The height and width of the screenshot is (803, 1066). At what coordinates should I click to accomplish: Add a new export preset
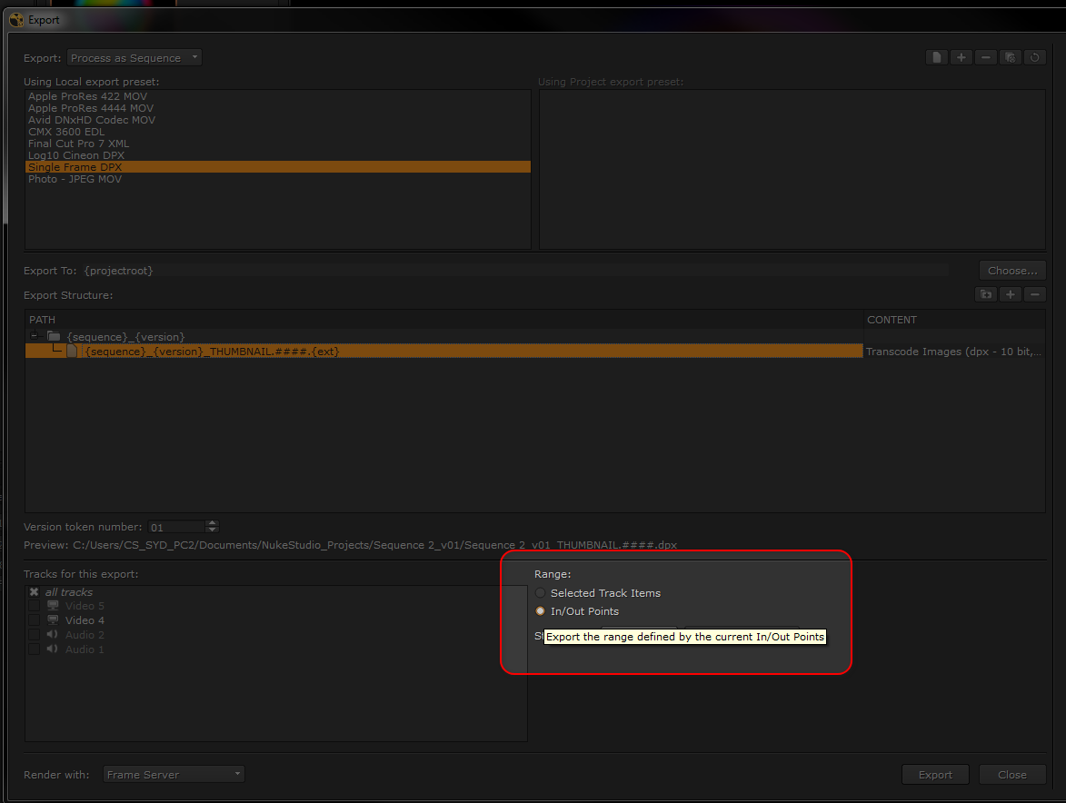(961, 58)
